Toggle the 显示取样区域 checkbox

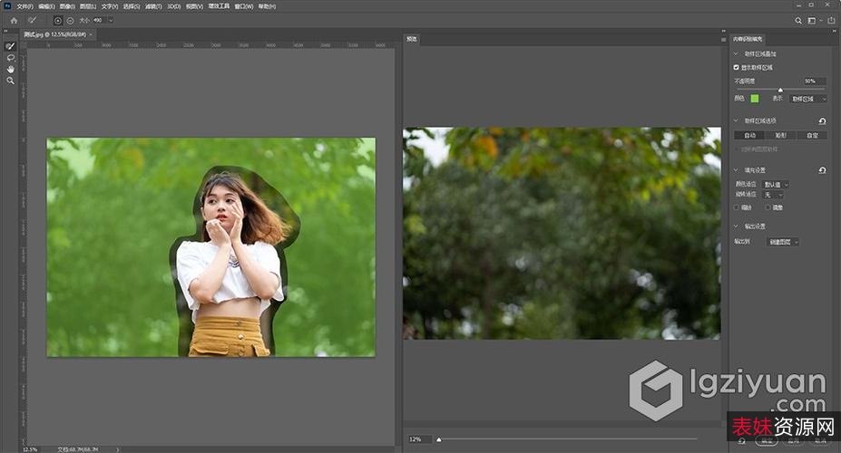(x=737, y=67)
